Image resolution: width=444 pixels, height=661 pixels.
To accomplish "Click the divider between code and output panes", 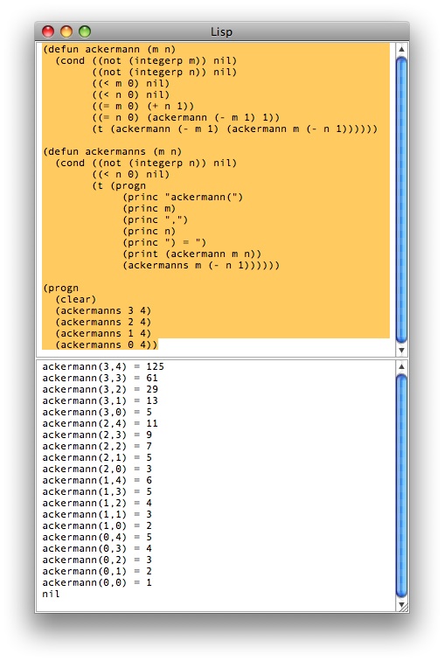I will (x=222, y=358).
